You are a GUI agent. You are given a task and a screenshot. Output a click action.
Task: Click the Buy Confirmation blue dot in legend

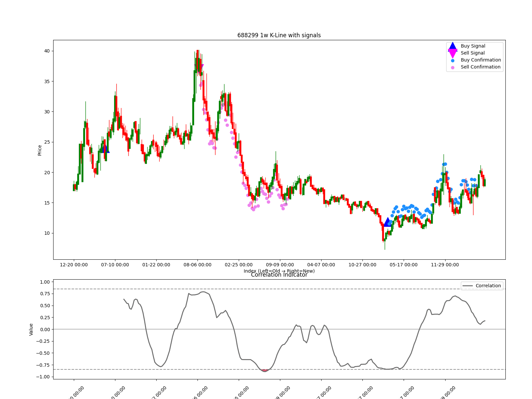point(453,61)
